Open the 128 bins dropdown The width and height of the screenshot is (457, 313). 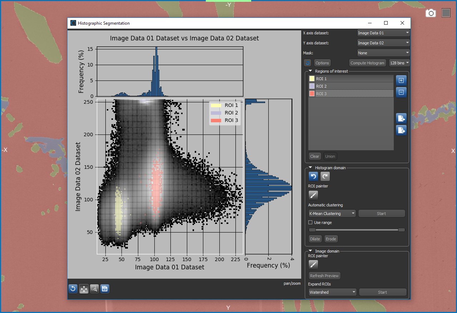pyautogui.click(x=399, y=63)
